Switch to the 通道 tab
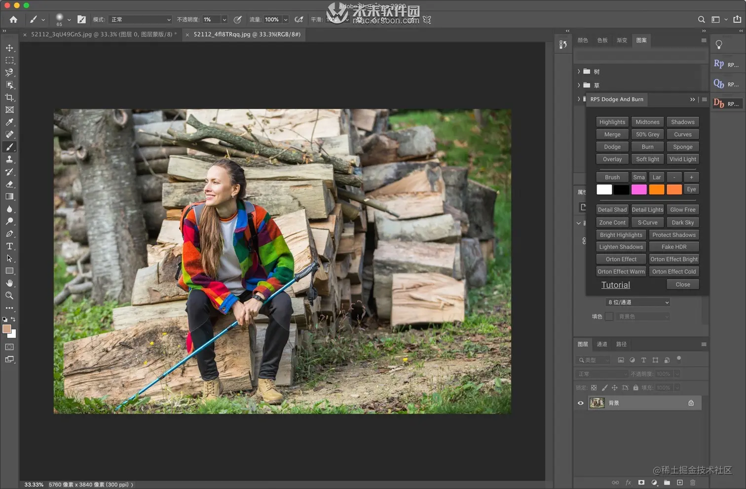 (x=601, y=344)
